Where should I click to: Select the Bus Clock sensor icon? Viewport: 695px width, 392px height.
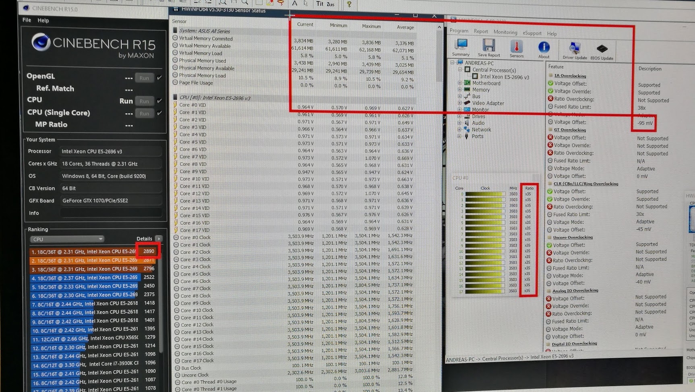(177, 367)
